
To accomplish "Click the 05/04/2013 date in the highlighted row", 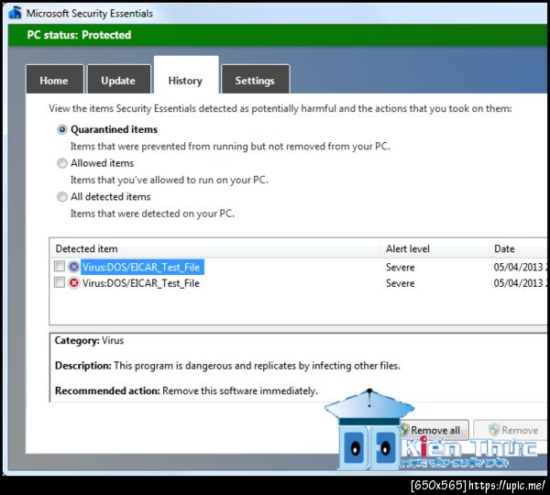I will pos(519,268).
